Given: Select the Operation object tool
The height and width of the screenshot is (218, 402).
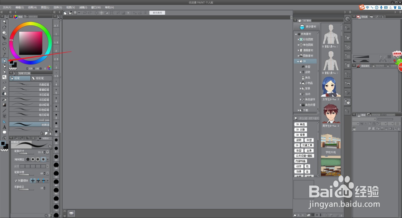Looking at the screenshot, I should click(x=4, y=33).
